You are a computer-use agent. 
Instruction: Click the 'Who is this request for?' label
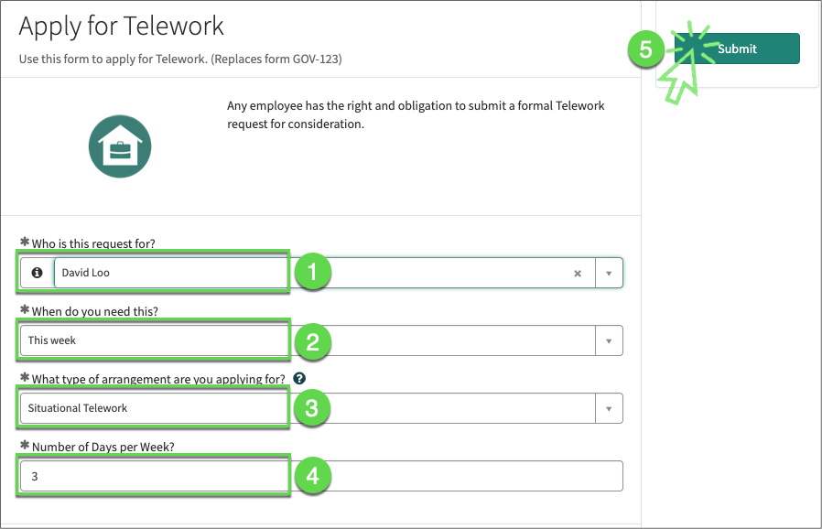pyautogui.click(x=93, y=243)
